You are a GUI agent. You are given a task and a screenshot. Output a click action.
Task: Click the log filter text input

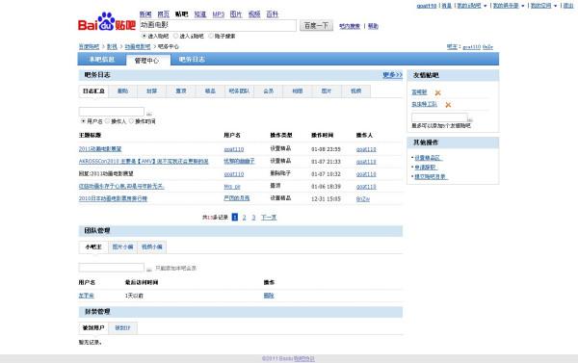click(112, 112)
